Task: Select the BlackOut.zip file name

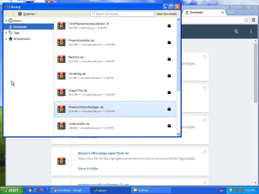Action: (x=76, y=57)
